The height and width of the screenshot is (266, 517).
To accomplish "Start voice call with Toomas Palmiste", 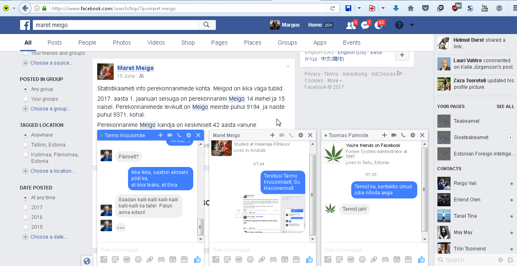I will (403, 135).
